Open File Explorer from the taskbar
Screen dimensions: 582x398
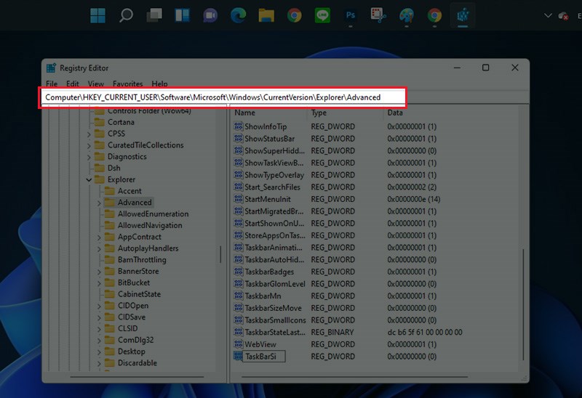pos(266,15)
